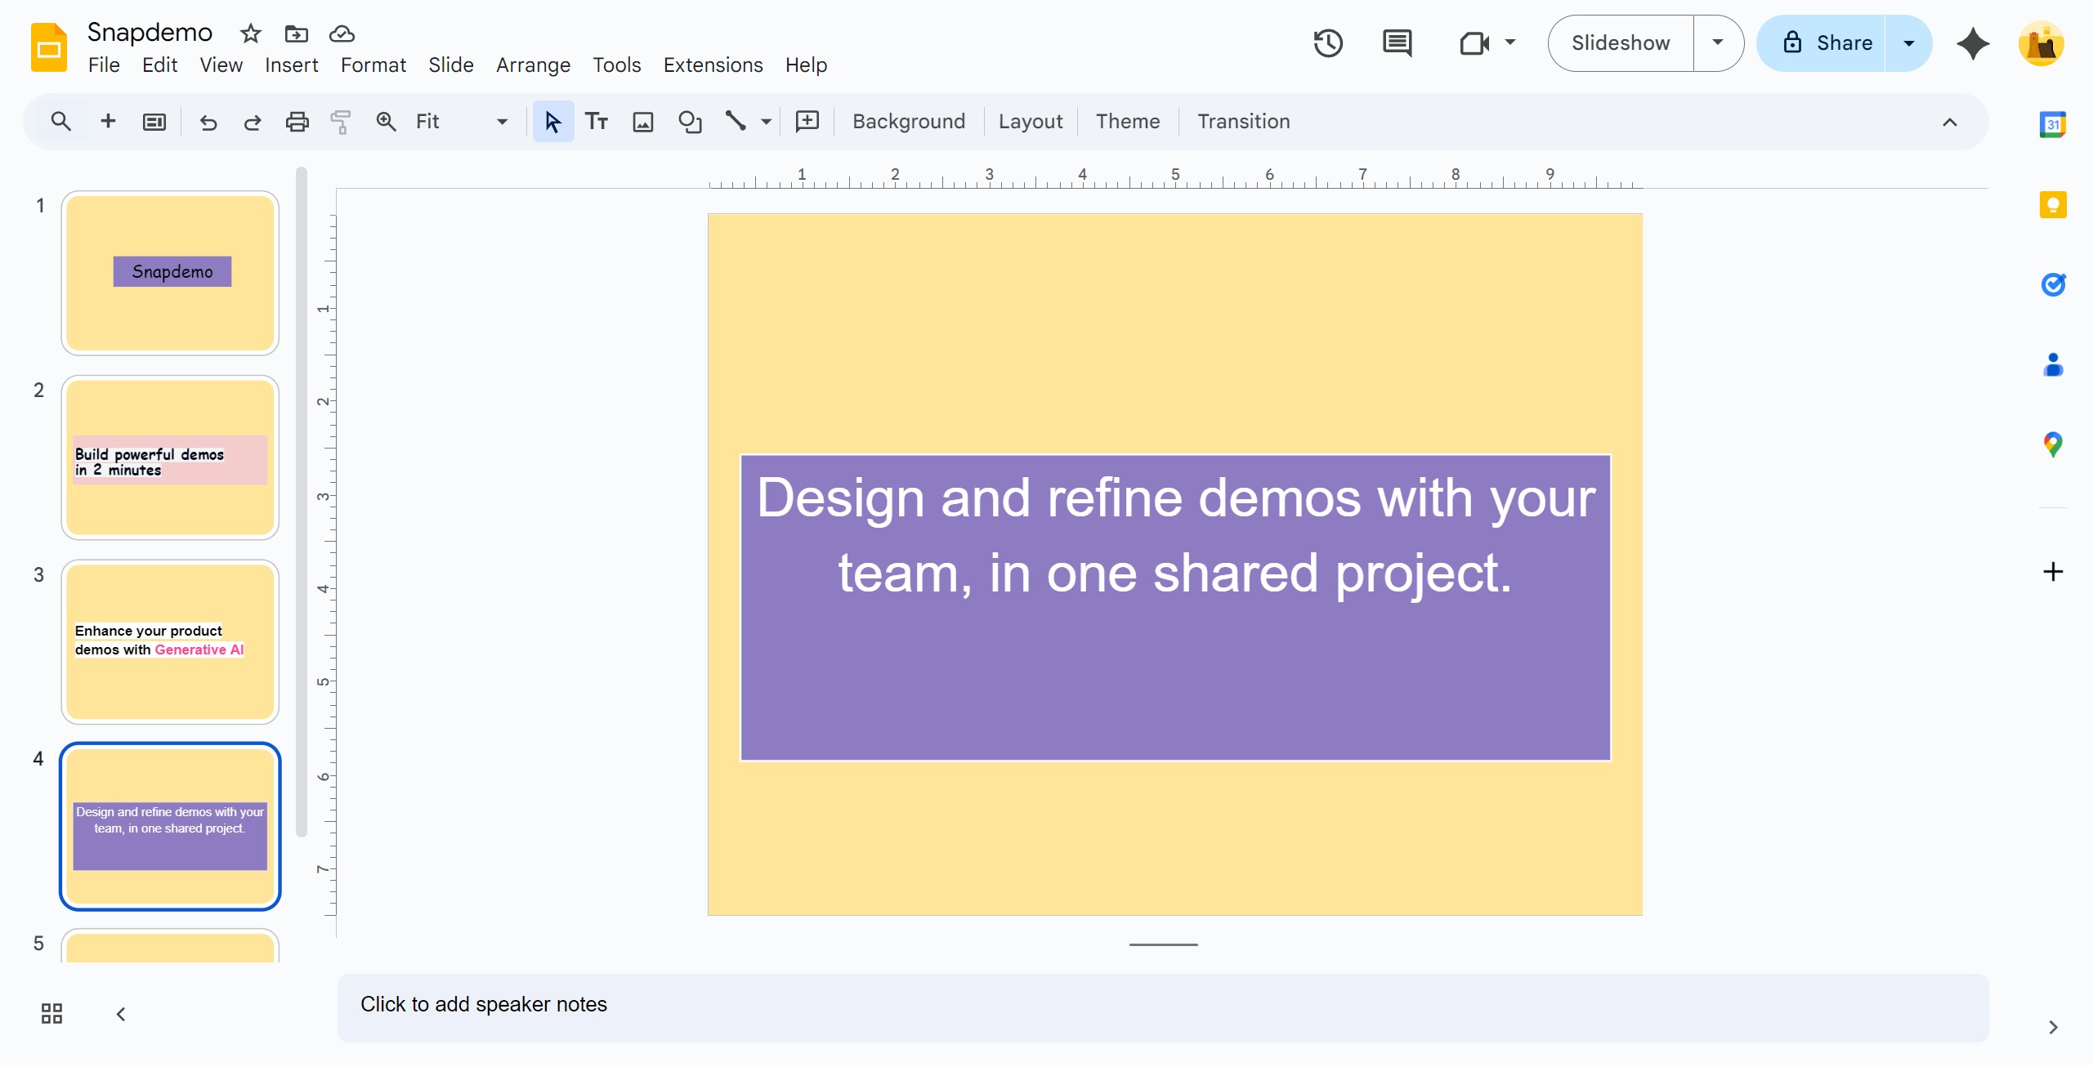Click the Layout button
The image size is (2093, 1067).
[1030, 122]
